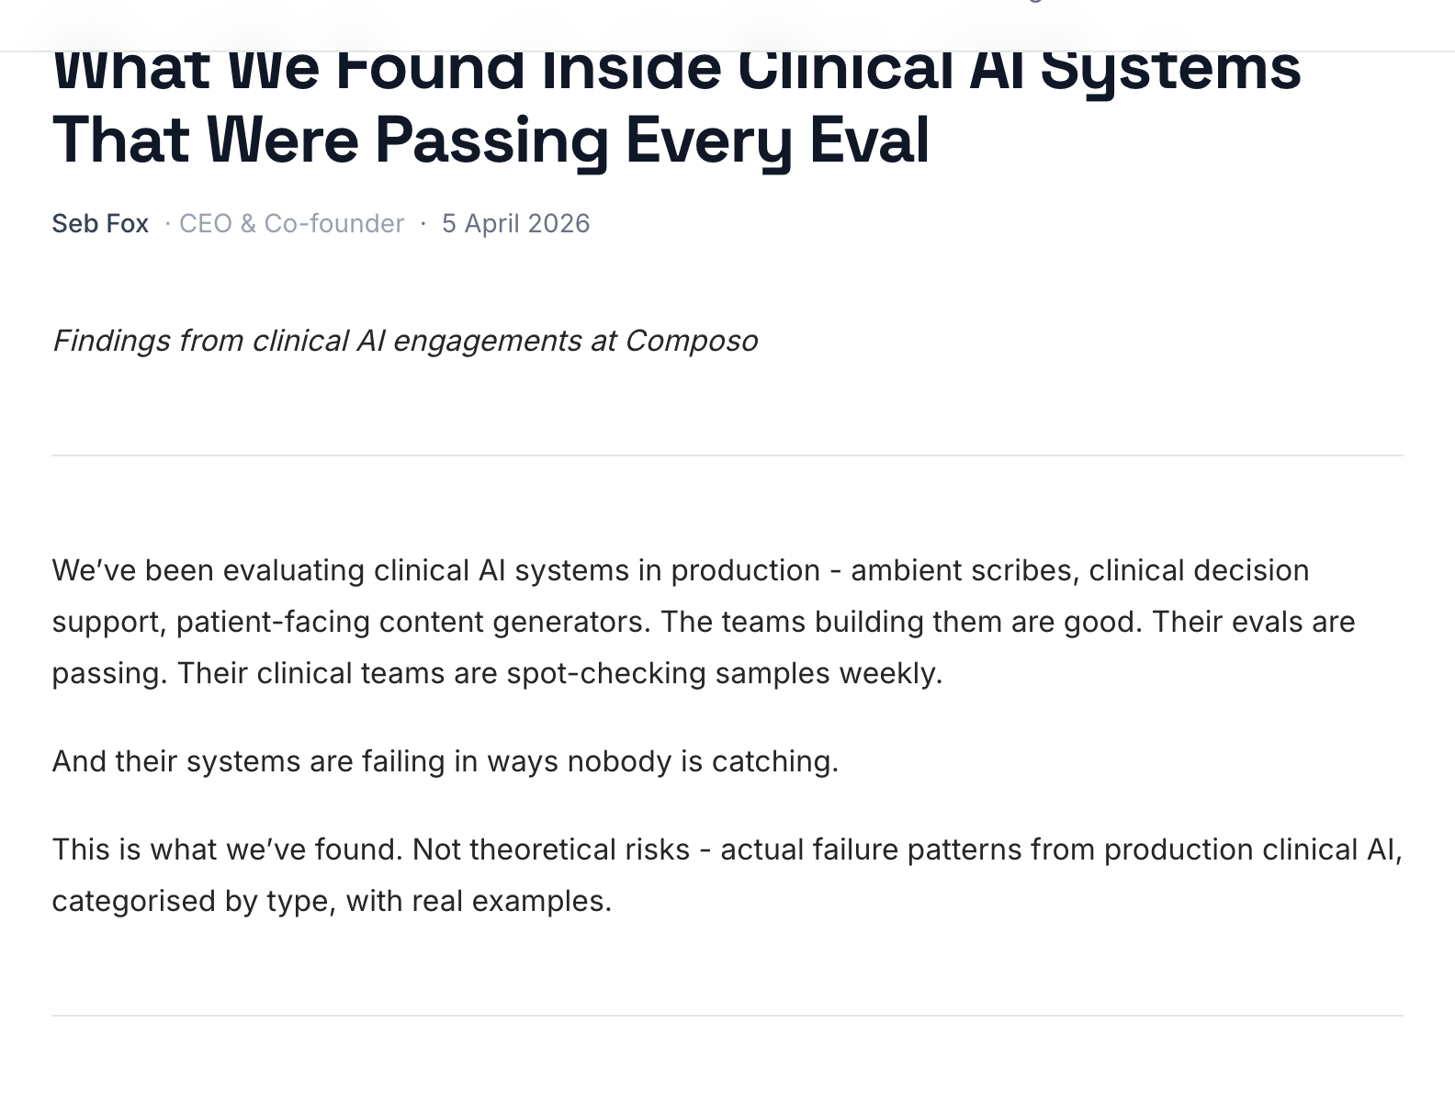
Task: Click the paragraph beginning 'We've been evaluating clinical AI'
Action: pos(704,622)
